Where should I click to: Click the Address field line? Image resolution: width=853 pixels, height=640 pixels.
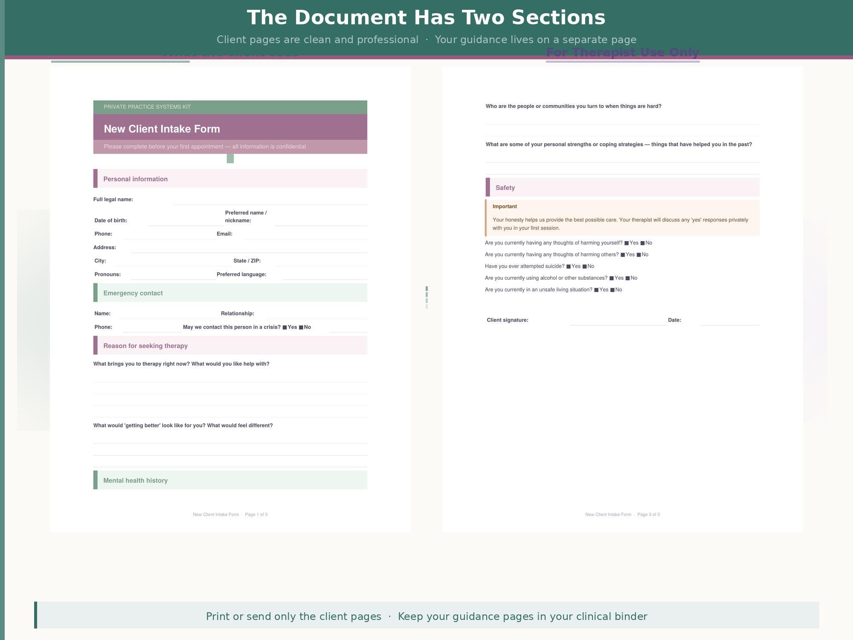tap(249, 248)
